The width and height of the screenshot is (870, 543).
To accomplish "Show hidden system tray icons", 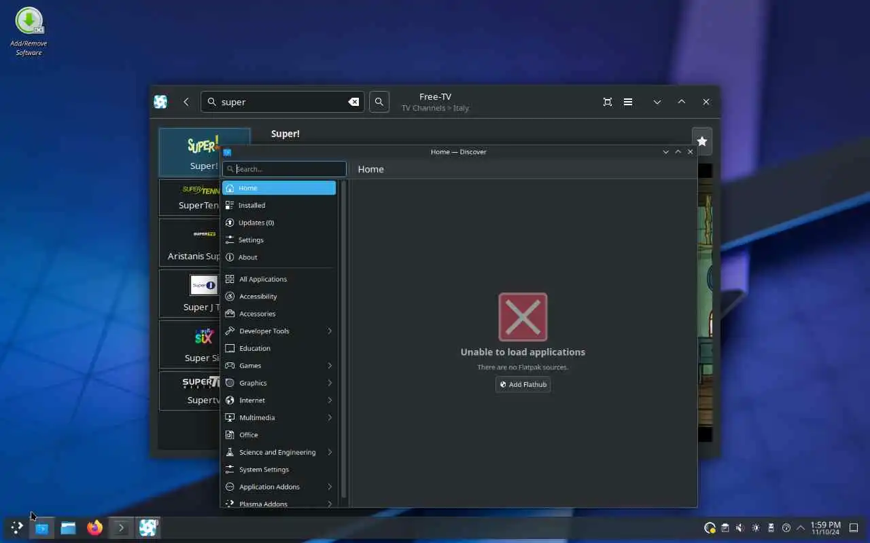I will tap(801, 528).
